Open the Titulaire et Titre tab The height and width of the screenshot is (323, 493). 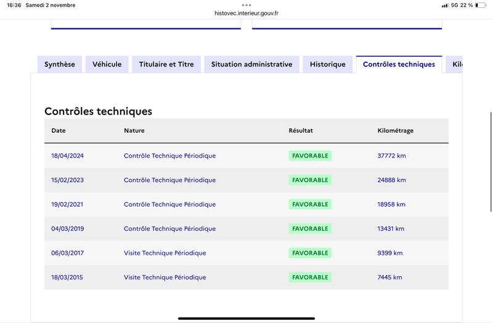click(166, 65)
